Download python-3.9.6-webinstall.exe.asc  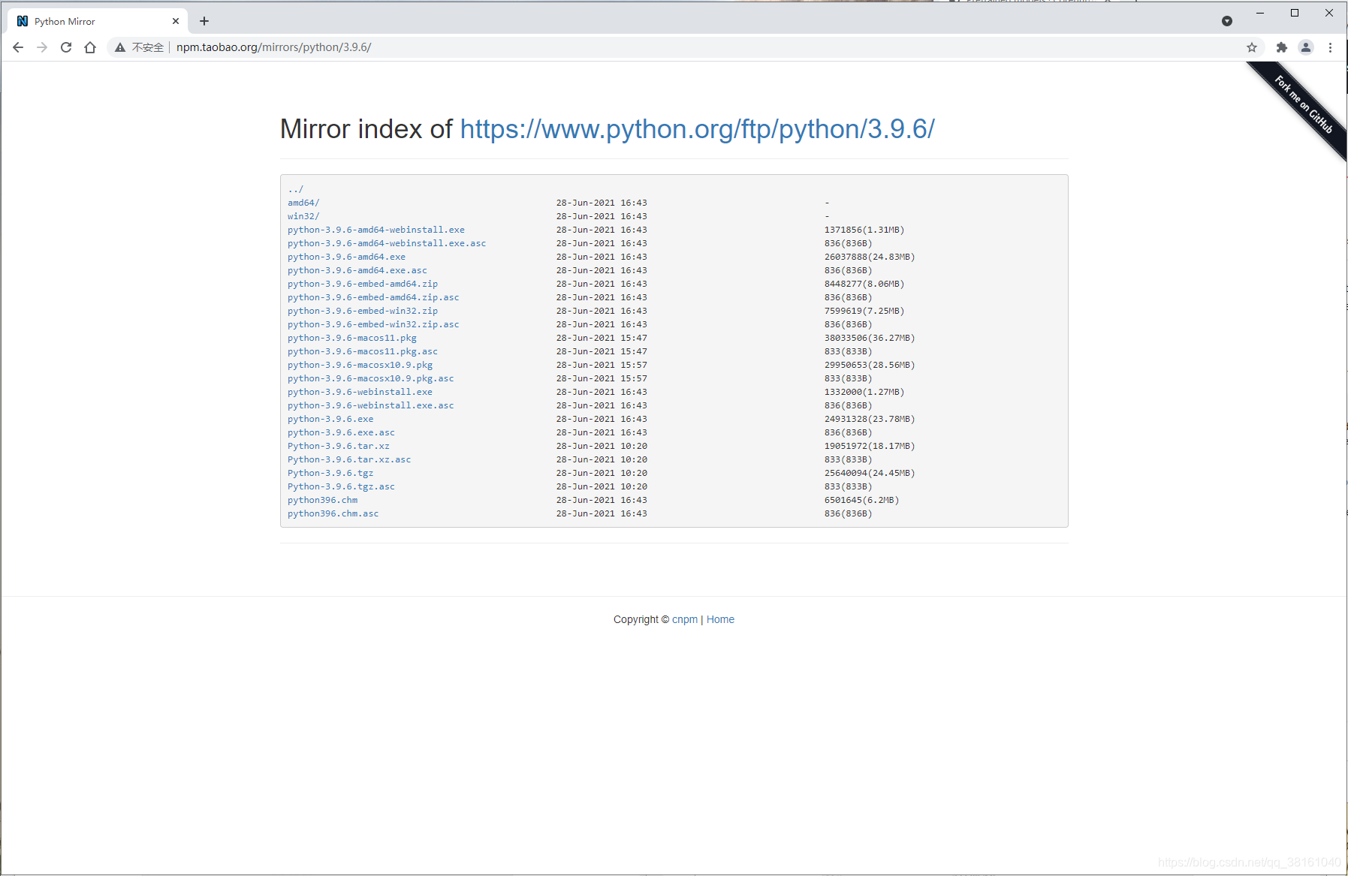tap(371, 405)
